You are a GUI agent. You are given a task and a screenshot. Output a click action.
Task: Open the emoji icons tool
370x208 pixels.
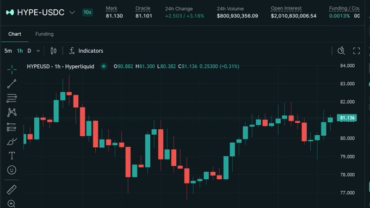12,170
